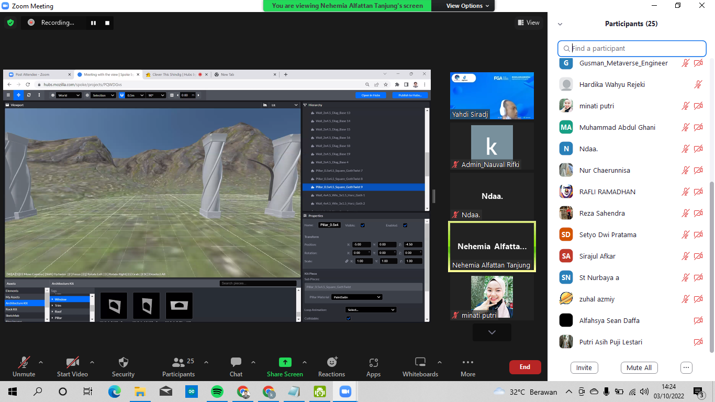Screen dimensions: 715x402
Task: Expand audio options arrow beside Unmute
Action: (41, 362)
